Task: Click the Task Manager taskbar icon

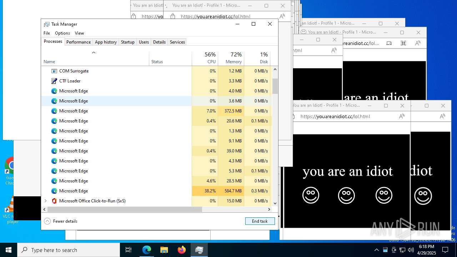Action: [x=199, y=250]
